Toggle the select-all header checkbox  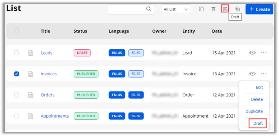[x=16, y=31]
